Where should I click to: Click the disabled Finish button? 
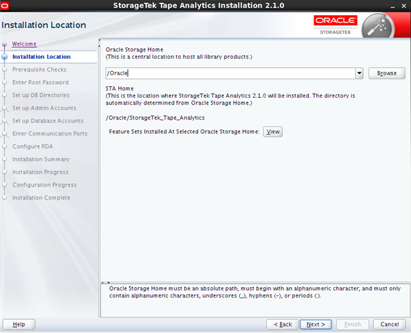352,324
